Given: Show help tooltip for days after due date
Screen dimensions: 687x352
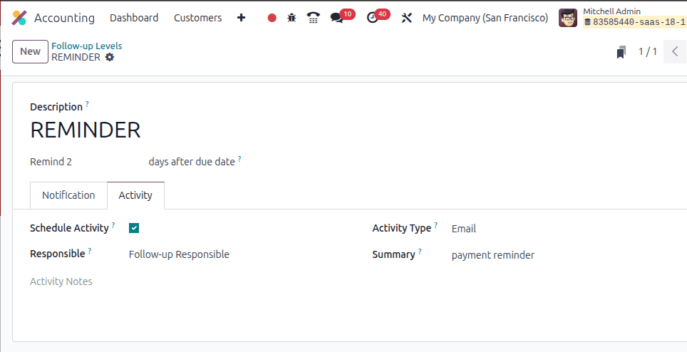Looking at the screenshot, I should pos(239,159).
